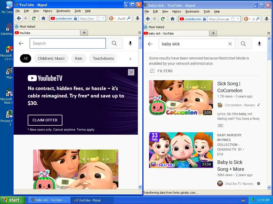Viewport: 273px width, 204px height.
Task: Click voice search microphone in left window
Action: [x=130, y=43]
